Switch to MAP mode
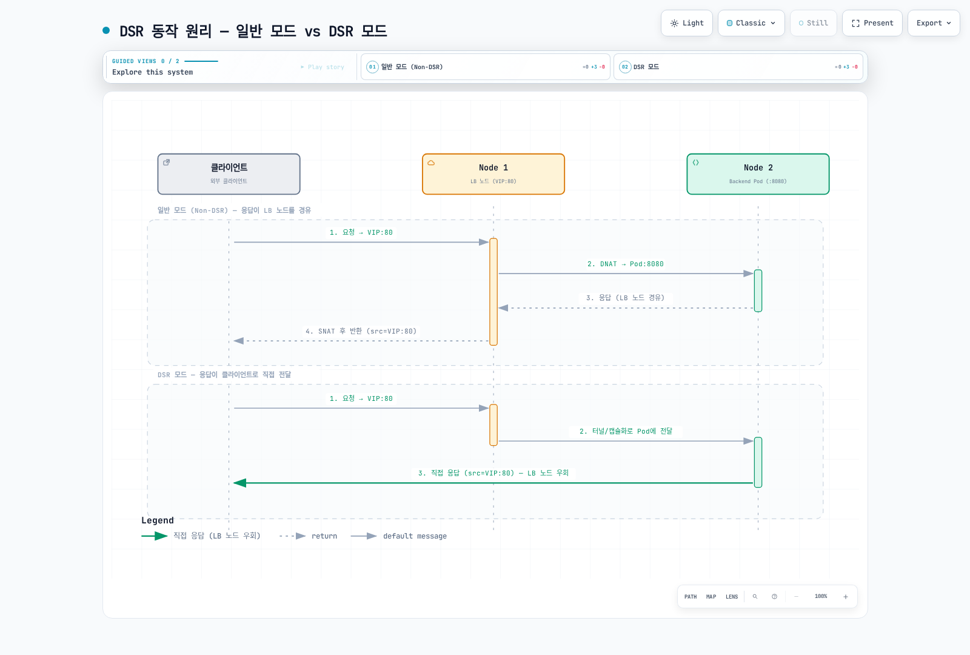Image resolution: width=970 pixels, height=655 pixels. pyautogui.click(x=711, y=597)
